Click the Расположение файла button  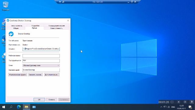point(18,75)
